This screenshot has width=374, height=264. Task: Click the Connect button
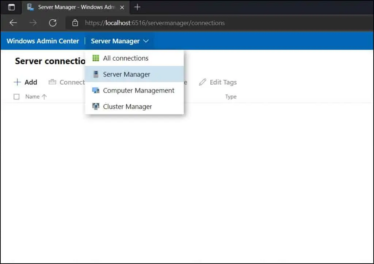coord(66,82)
